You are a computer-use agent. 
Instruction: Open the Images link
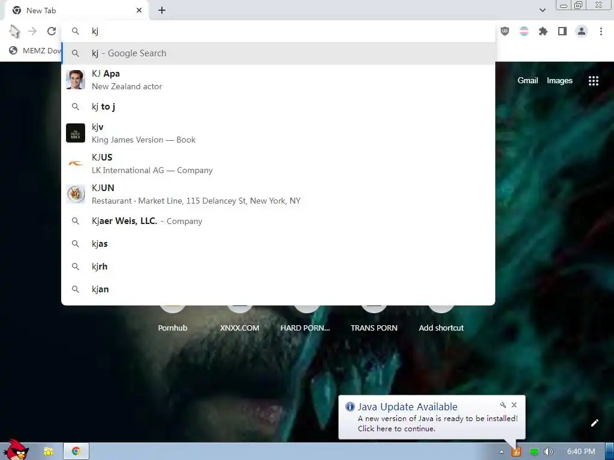click(559, 81)
